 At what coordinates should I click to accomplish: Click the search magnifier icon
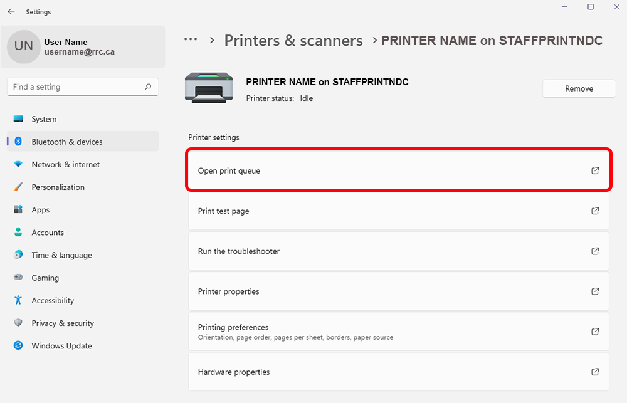(148, 87)
